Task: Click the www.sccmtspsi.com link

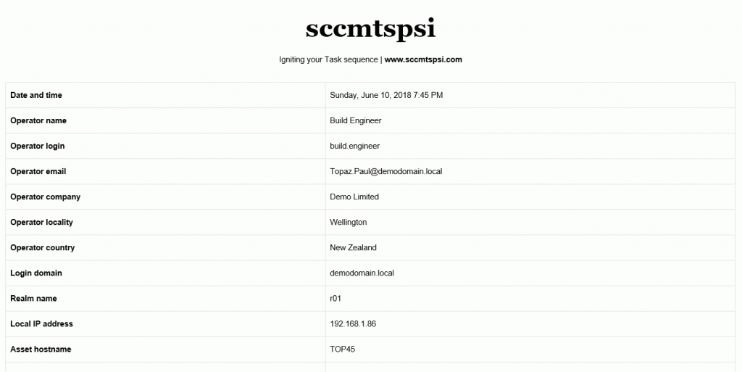Action: point(423,59)
